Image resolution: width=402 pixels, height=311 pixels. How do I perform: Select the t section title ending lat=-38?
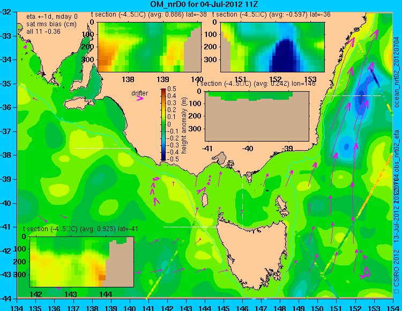148,14
